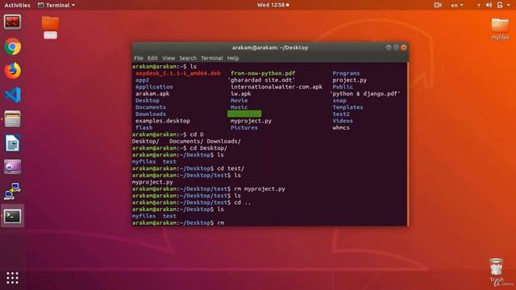
Task: Click internationalwaiter-com.apk in the listing
Action: pos(277,87)
